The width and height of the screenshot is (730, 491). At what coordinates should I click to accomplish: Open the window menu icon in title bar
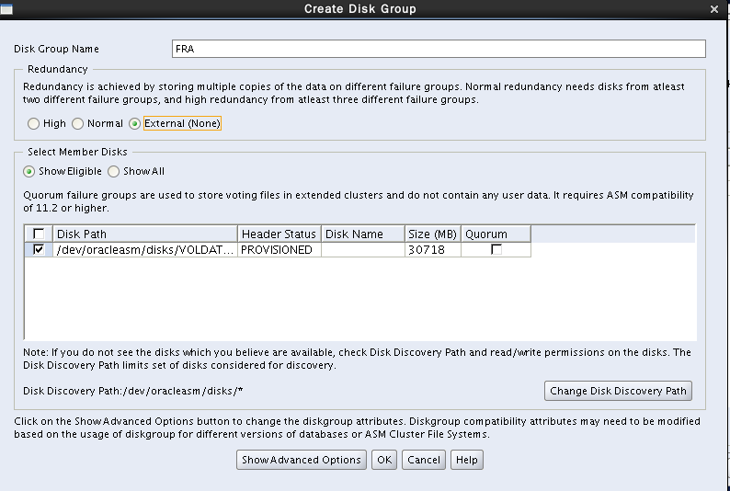(7, 8)
